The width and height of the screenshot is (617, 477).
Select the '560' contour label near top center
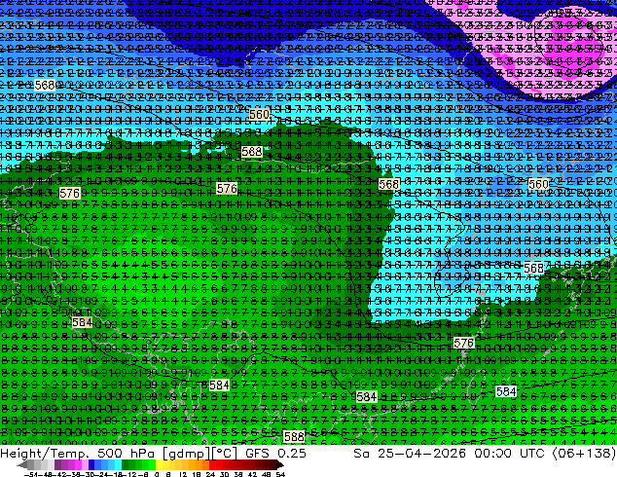pos(259,115)
